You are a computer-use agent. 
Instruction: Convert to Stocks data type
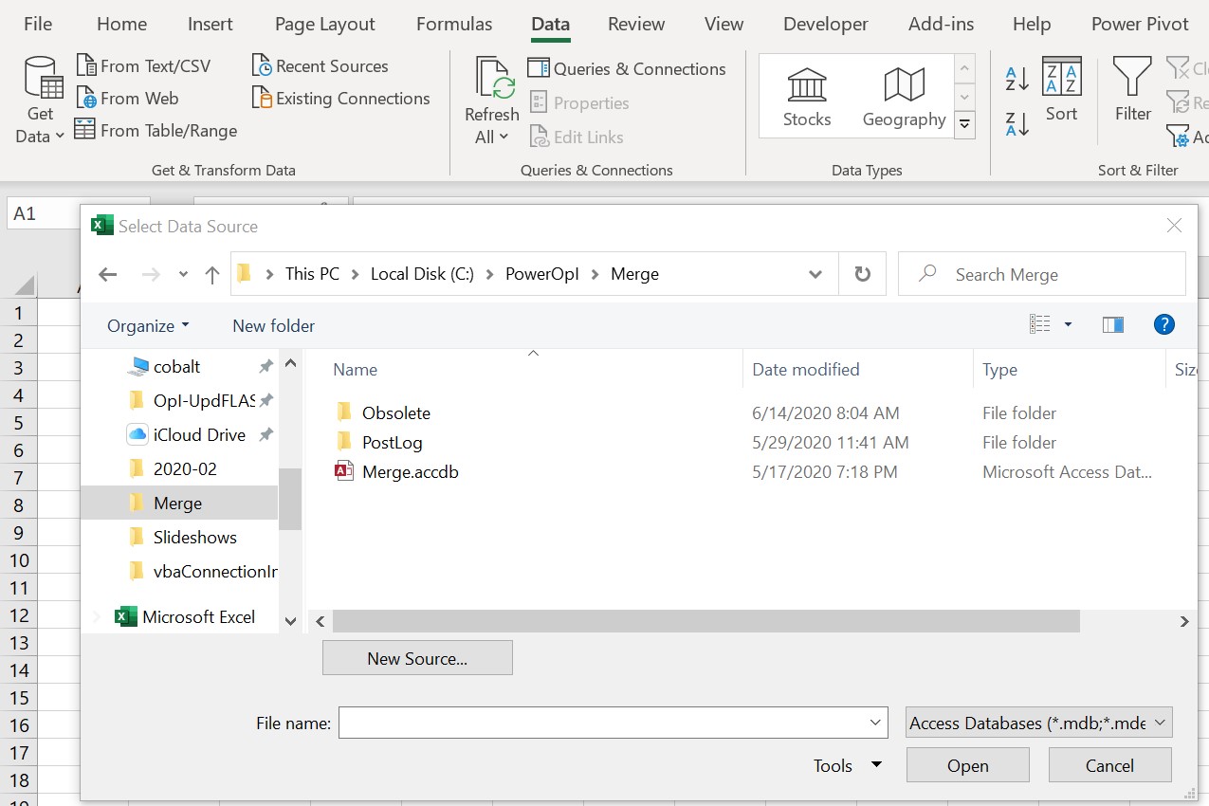coord(807,98)
